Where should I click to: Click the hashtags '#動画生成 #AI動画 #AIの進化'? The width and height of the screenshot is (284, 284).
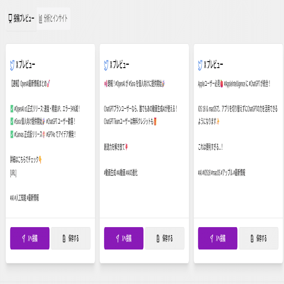pos(121,173)
